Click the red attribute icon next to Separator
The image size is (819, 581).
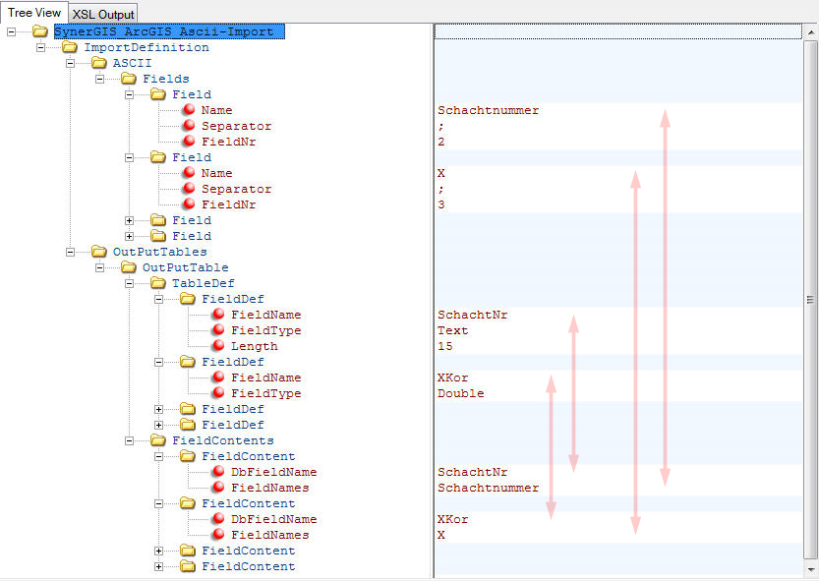coord(188,126)
